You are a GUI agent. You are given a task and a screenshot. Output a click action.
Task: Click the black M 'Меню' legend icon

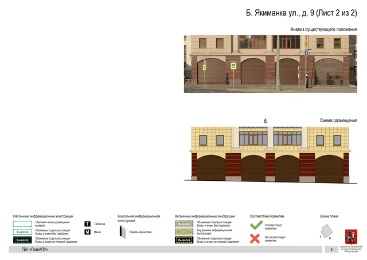pos(87,232)
